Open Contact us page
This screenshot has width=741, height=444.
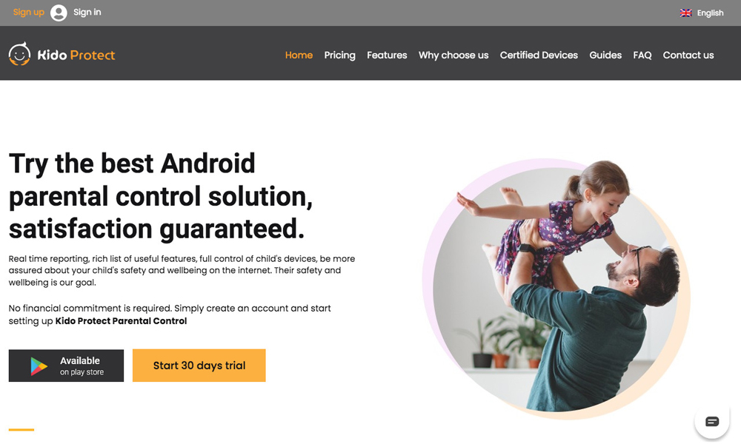[x=688, y=55]
